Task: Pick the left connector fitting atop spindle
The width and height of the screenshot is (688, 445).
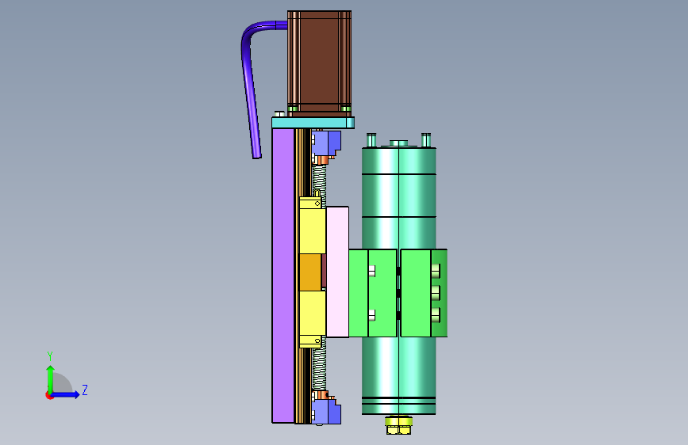Action: coord(371,140)
